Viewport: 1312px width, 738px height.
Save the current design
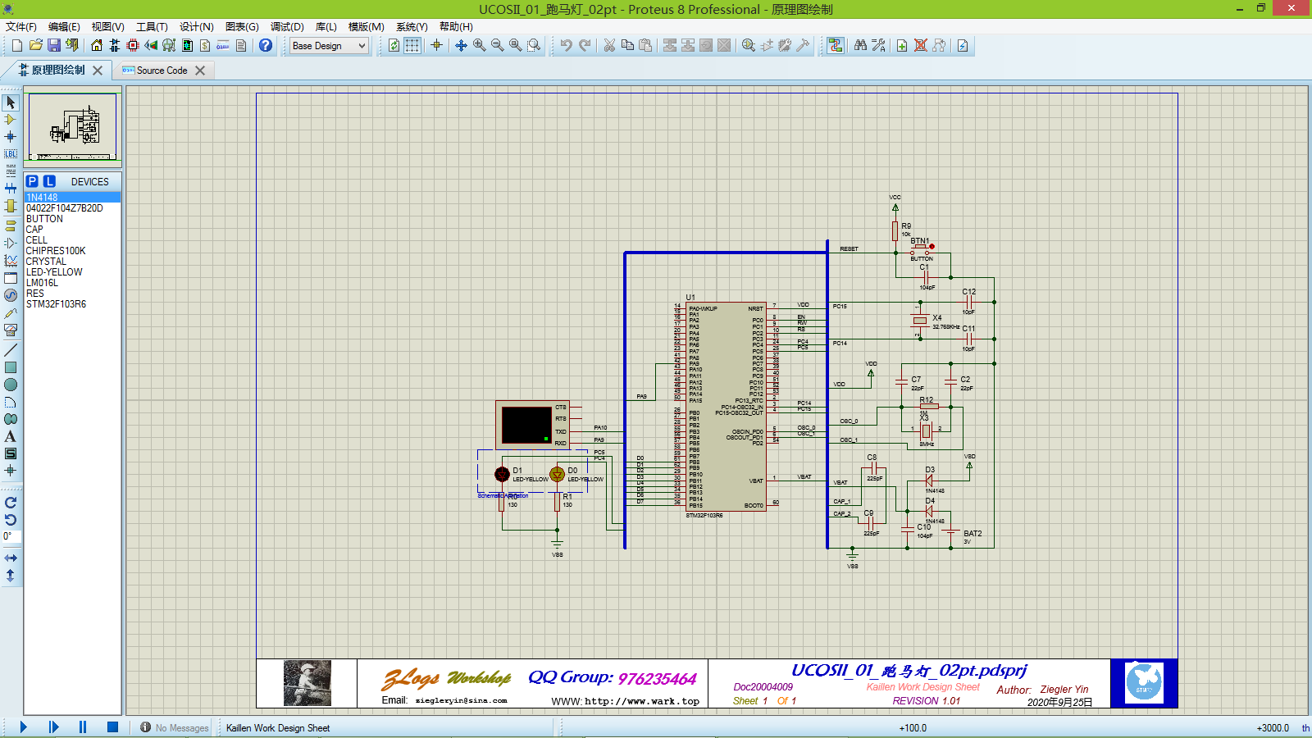(x=53, y=45)
